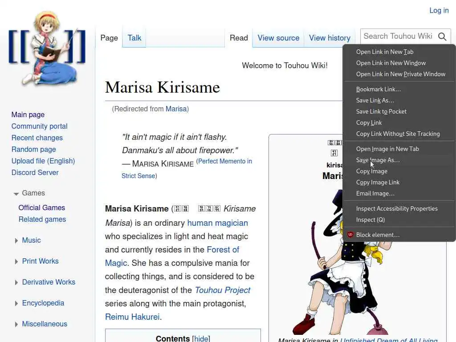Choose Open Link in New Private Window
Image resolution: width=456 pixels, height=342 pixels.
coord(399,74)
